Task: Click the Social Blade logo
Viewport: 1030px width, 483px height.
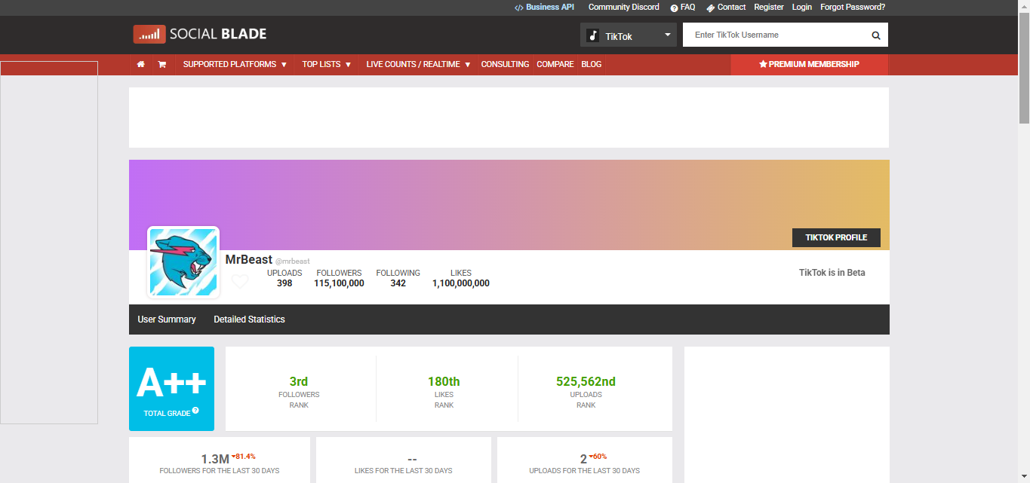Action: click(200, 34)
